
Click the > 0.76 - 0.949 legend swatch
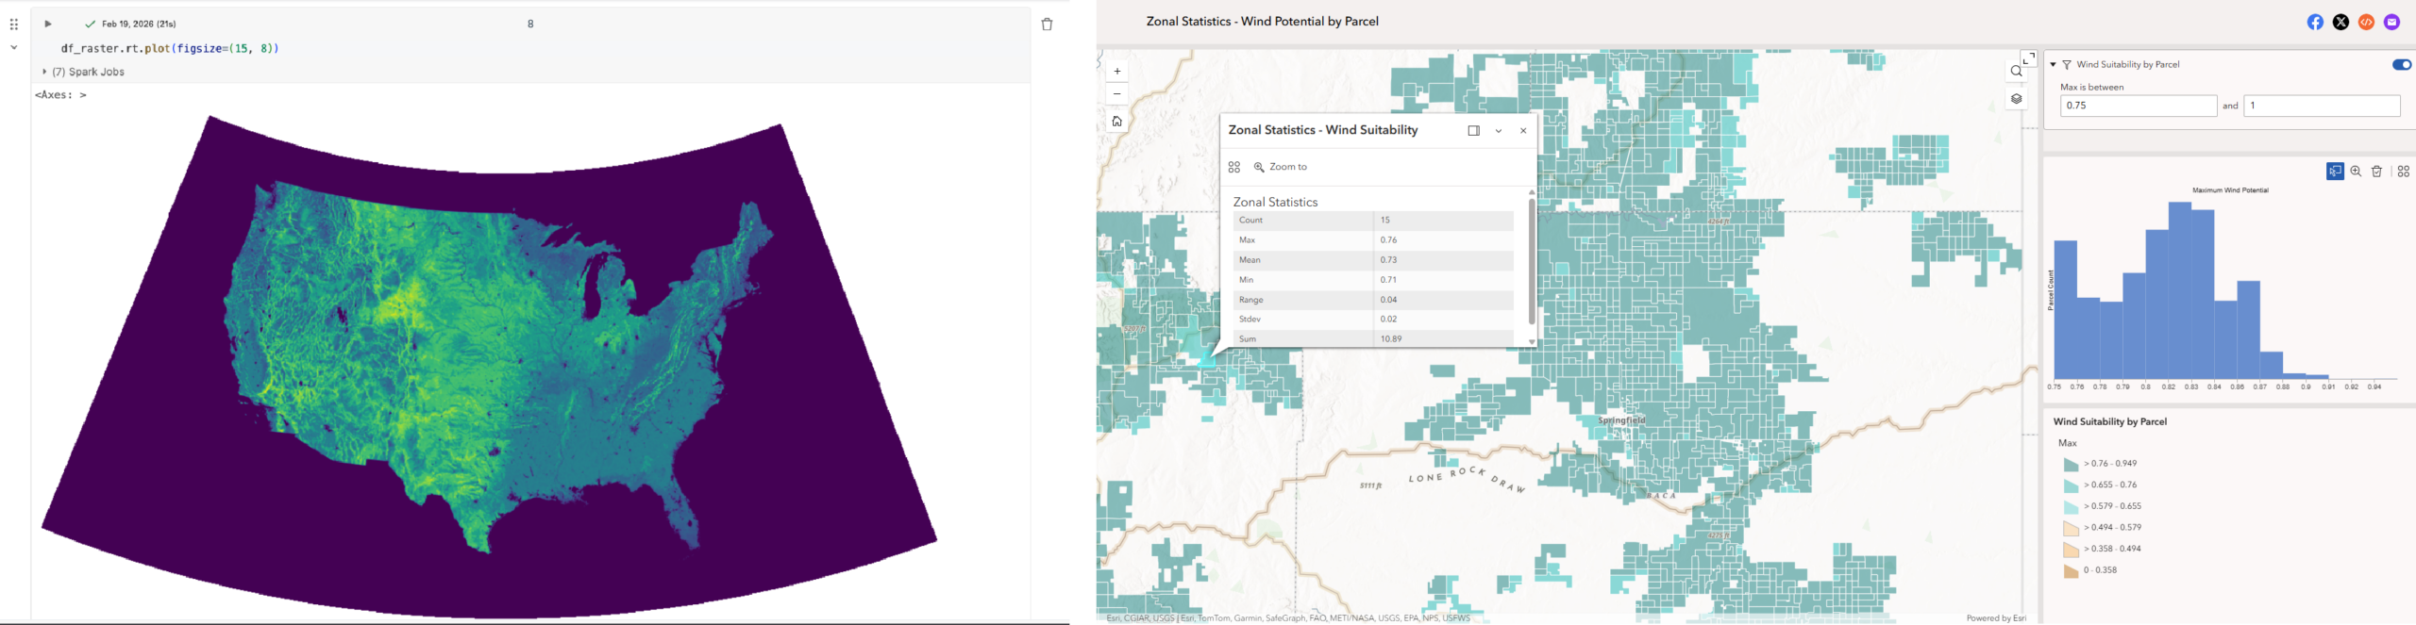(2071, 464)
